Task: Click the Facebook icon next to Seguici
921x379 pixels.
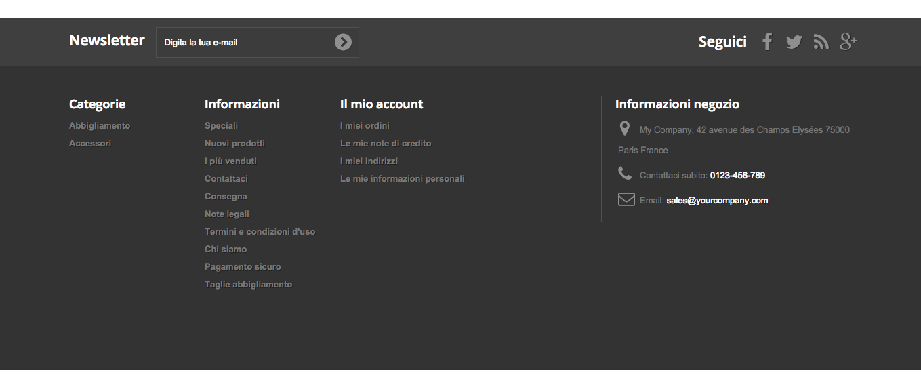Action: coord(766,42)
